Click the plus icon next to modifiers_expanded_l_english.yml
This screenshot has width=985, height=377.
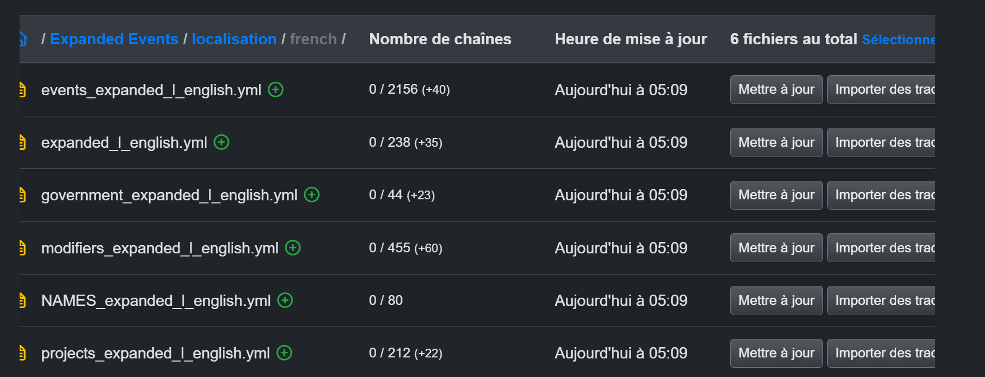tap(293, 248)
